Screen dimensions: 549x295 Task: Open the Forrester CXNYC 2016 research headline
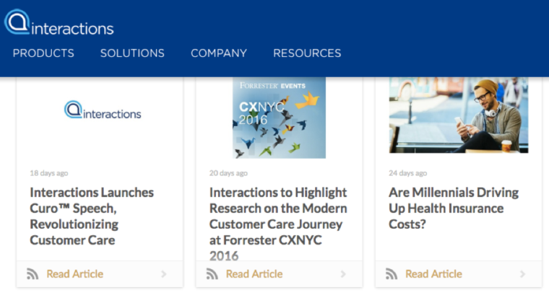278,224
